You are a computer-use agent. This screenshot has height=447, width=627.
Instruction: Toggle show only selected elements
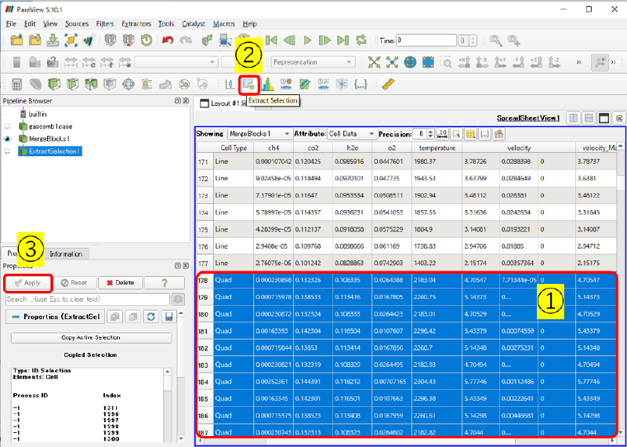[457, 134]
